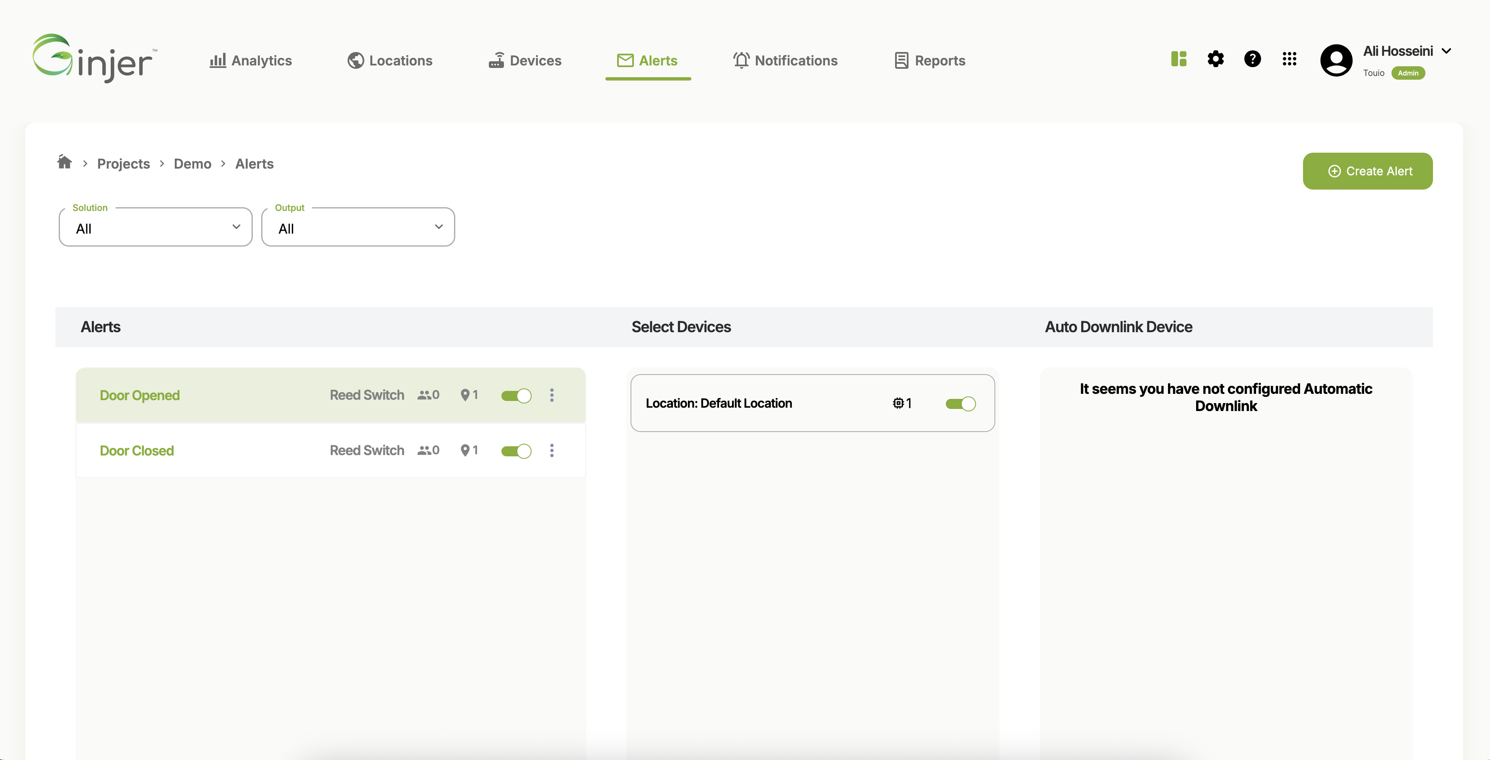Navigate to Projects breadcrumb link
This screenshot has width=1490, height=760.
123,164
